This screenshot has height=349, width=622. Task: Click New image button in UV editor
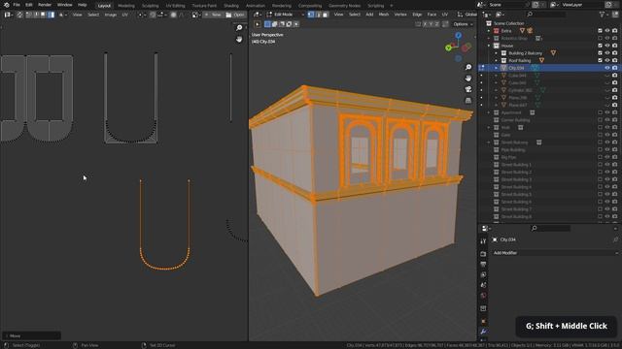[x=213, y=15]
